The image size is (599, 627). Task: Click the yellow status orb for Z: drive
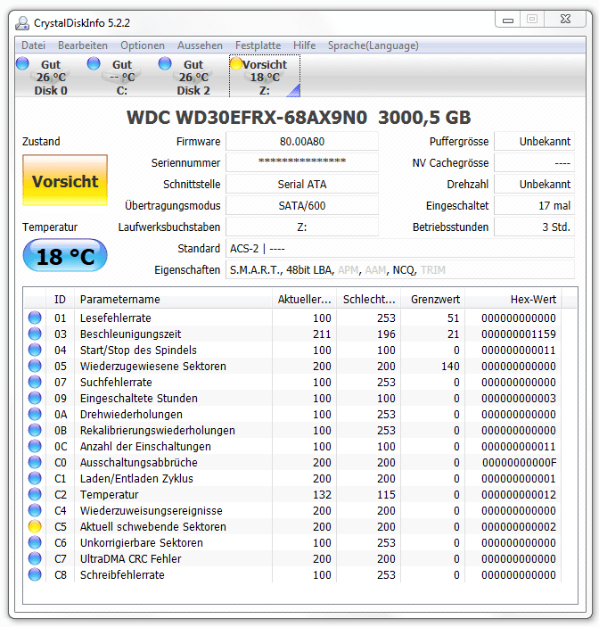pos(236,63)
